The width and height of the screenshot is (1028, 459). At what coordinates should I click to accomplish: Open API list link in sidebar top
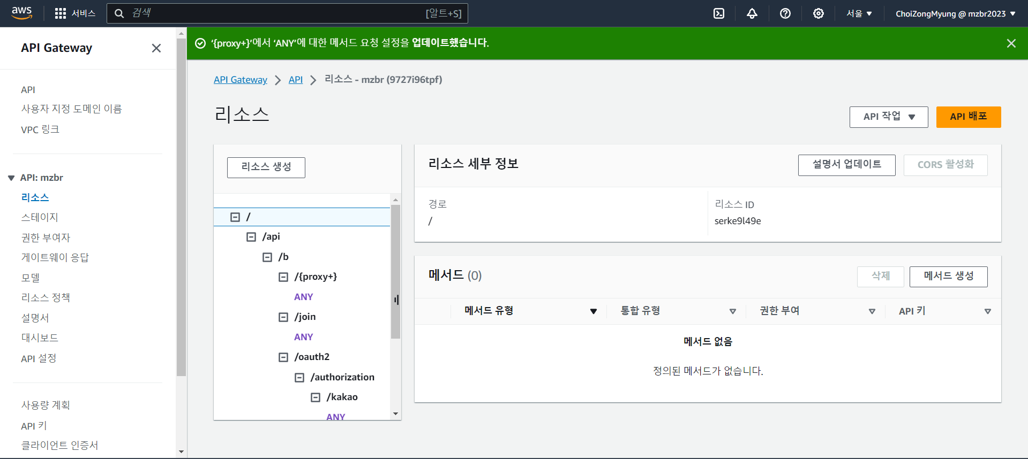pyautogui.click(x=28, y=90)
